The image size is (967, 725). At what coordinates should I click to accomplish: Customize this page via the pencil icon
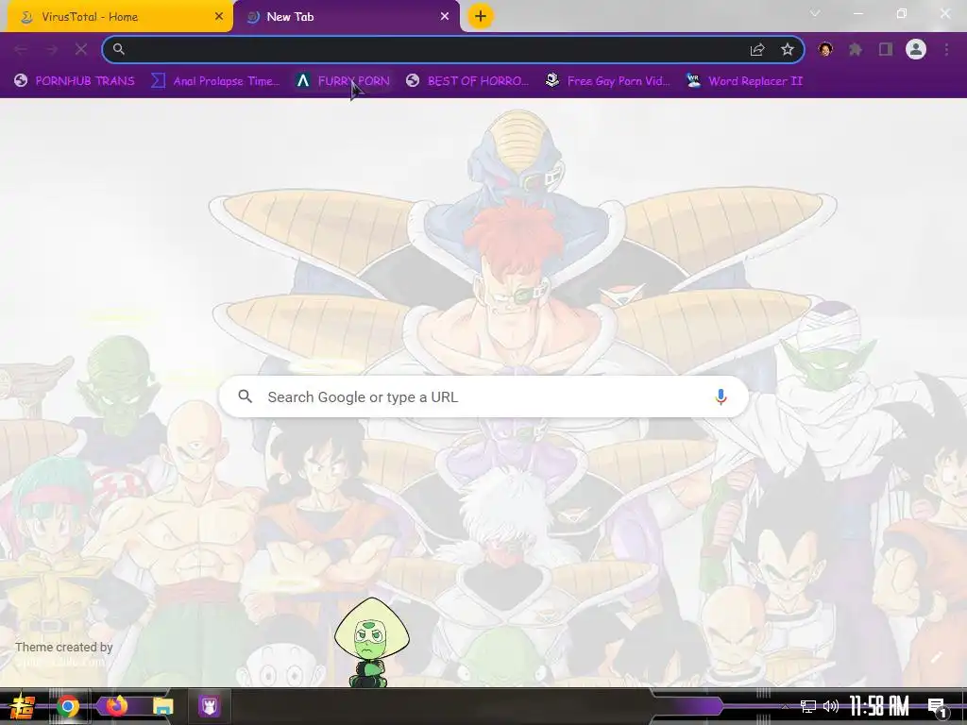936,657
